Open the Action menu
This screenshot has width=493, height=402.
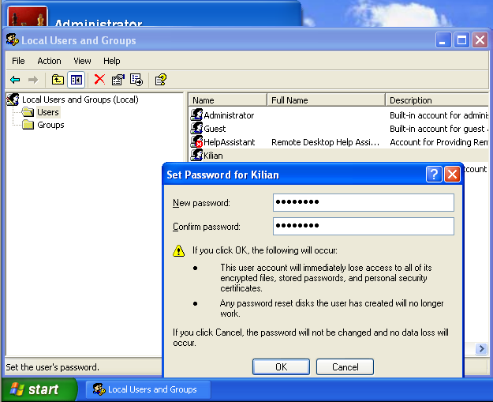pyautogui.click(x=49, y=61)
